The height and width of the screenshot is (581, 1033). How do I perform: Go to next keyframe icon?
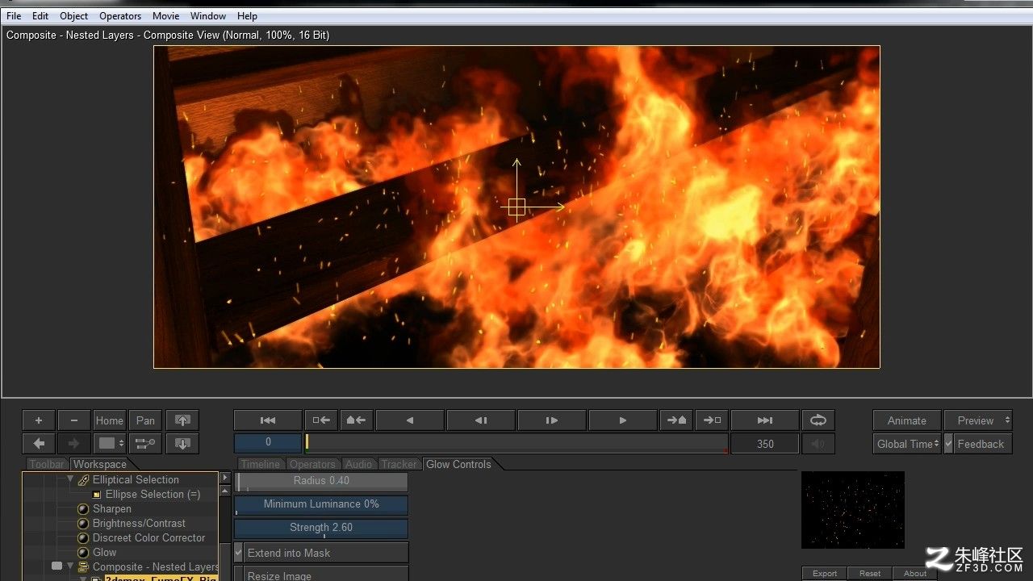pos(676,420)
